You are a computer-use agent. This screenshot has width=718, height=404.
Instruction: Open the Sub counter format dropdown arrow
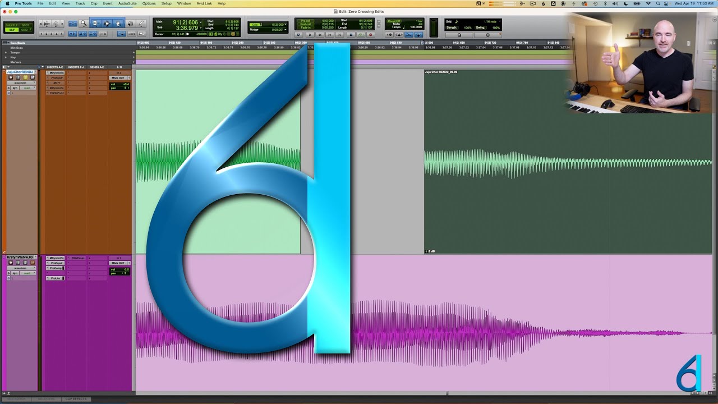point(201,28)
